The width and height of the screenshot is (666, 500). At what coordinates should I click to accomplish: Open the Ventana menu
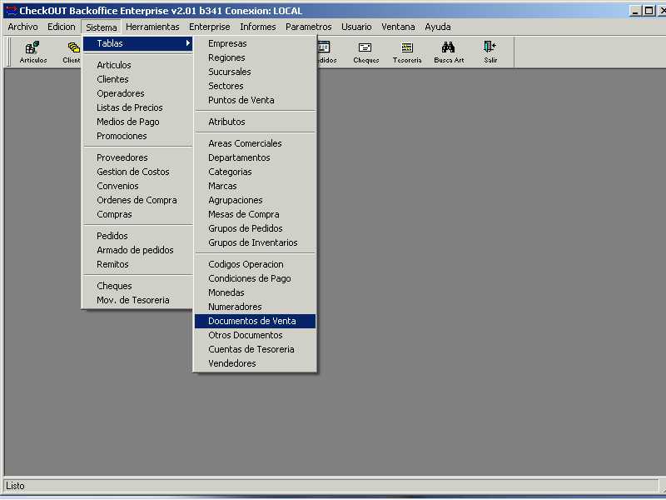pyautogui.click(x=398, y=27)
